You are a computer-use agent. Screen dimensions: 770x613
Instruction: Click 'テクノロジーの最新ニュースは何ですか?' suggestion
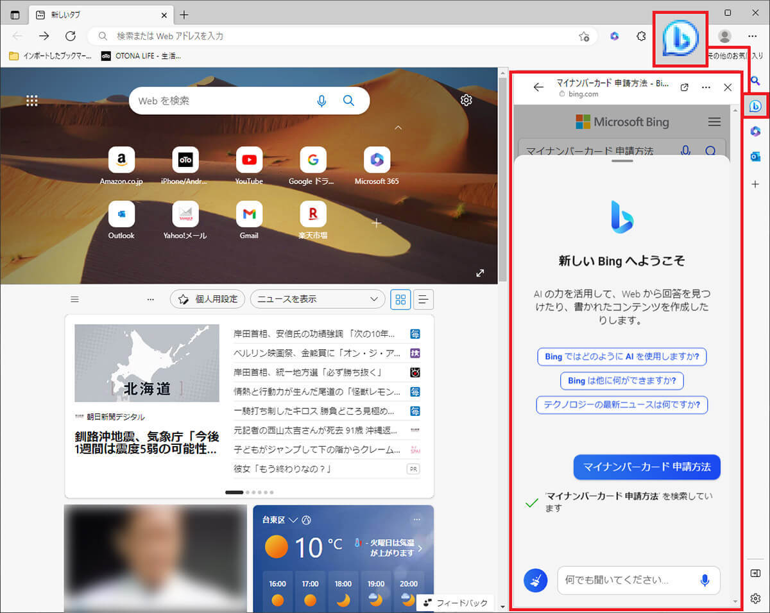coord(622,405)
